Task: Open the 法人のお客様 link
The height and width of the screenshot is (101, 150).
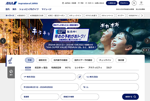Action: click(x=140, y=9)
